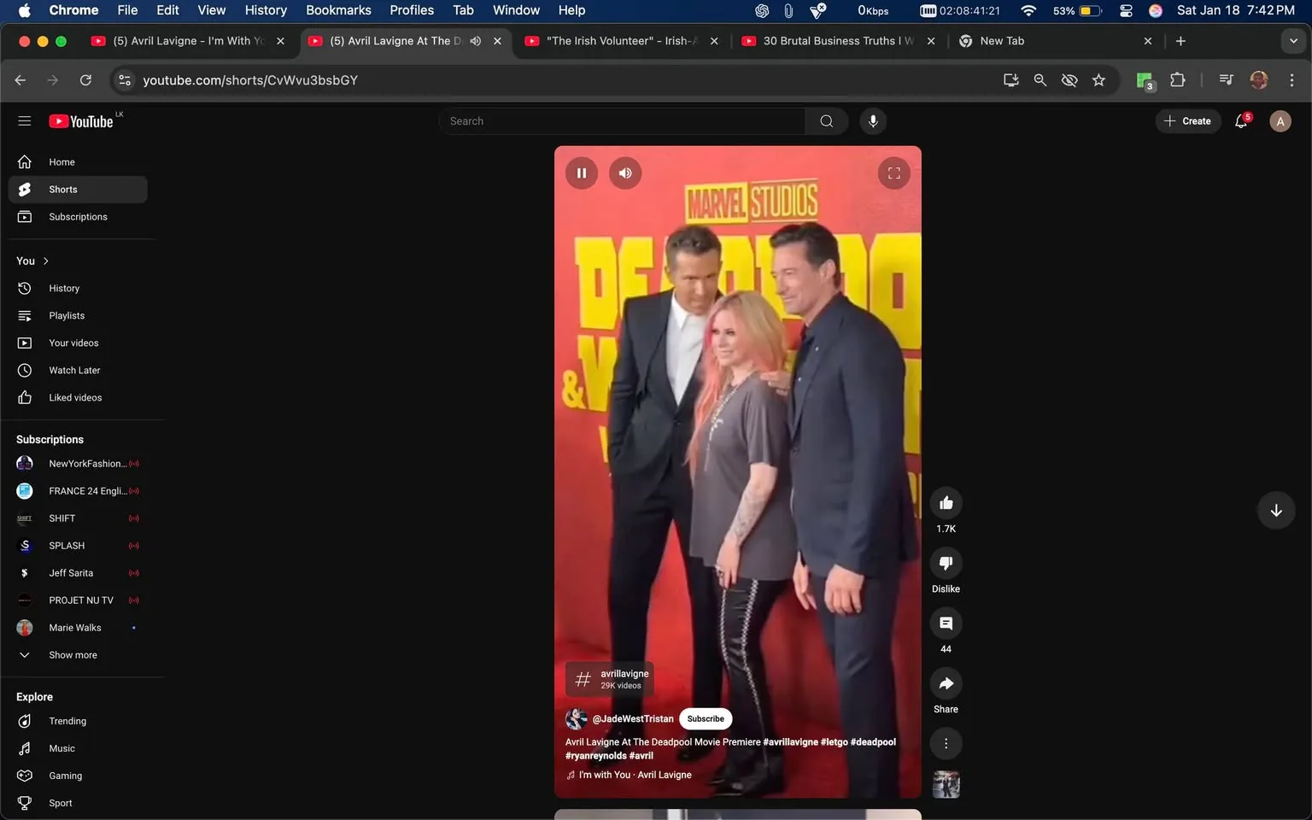Click the Dislike thumbs down icon
This screenshot has width=1312, height=820.
pos(946,563)
